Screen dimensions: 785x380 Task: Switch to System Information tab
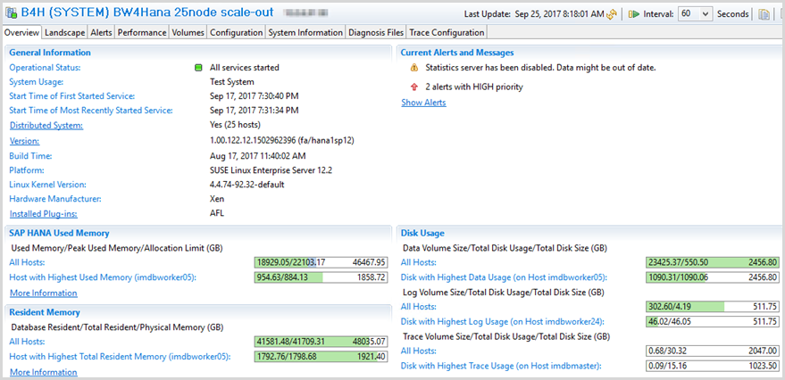click(305, 32)
